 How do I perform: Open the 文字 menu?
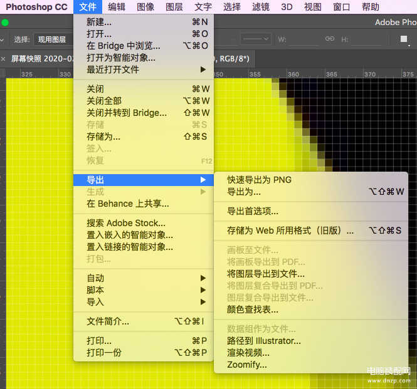coord(203,7)
